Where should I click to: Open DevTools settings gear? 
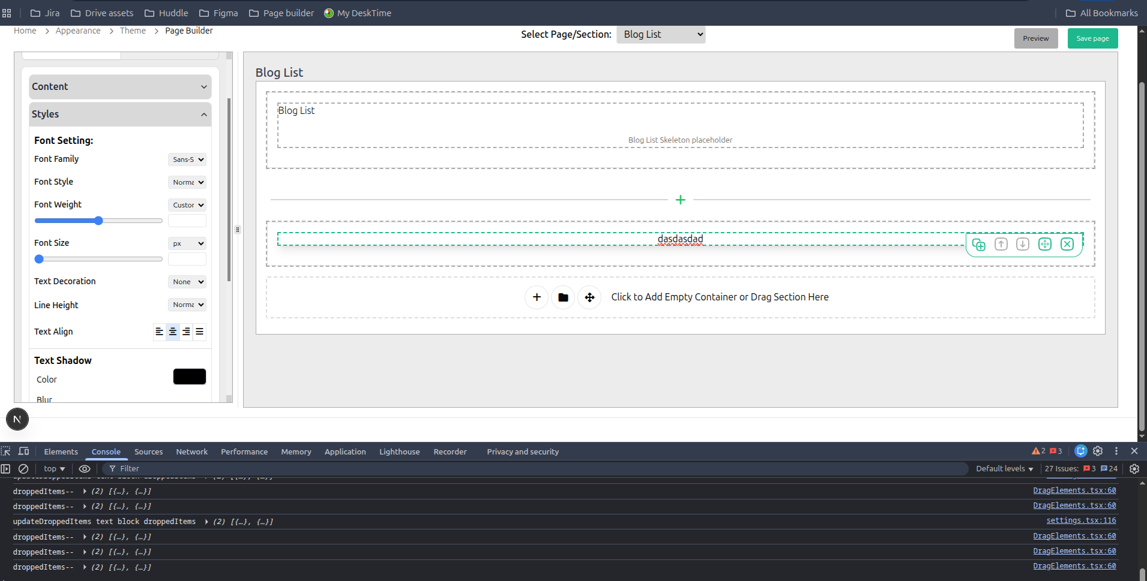(x=1098, y=451)
